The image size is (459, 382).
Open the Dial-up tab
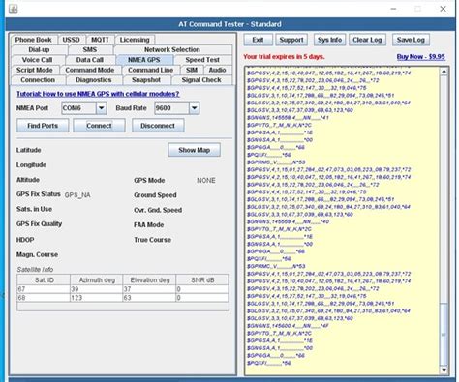coord(39,49)
